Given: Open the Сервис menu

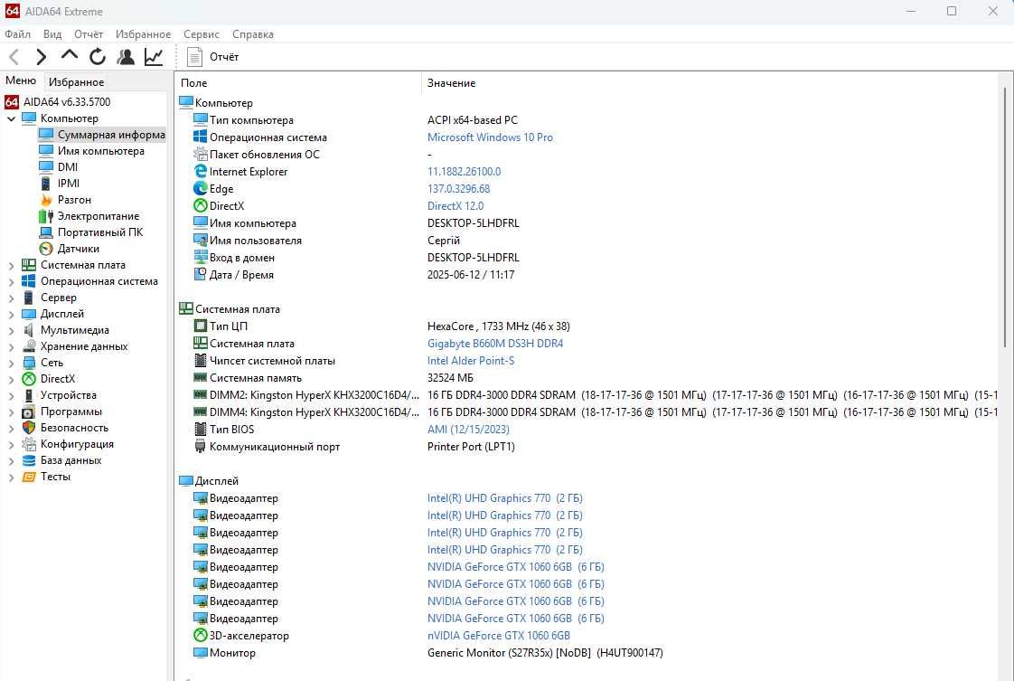Looking at the screenshot, I should [x=202, y=34].
